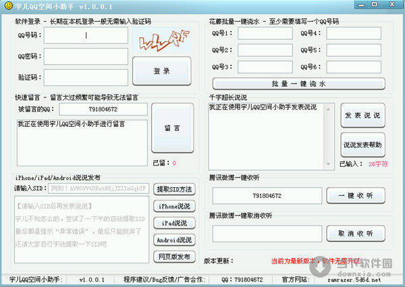Viewport: 405px width, 287px height.
Task: Click the 验证码 input field
Action: [86, 77]
